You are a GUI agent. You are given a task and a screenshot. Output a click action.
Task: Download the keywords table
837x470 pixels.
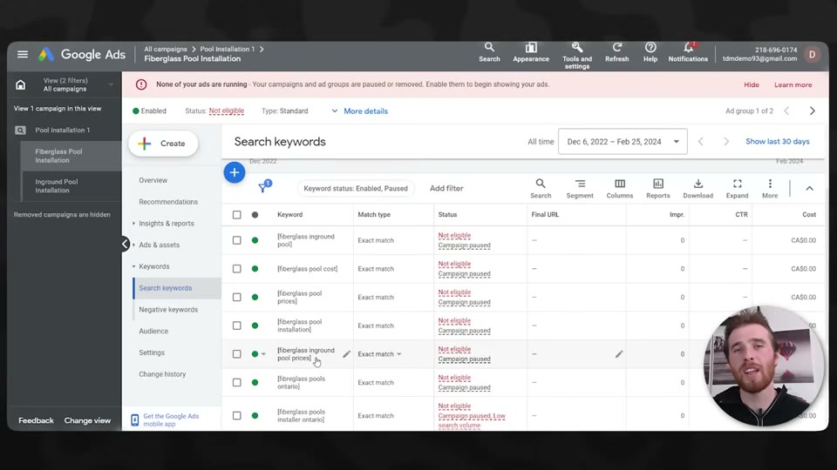(697, 189)
